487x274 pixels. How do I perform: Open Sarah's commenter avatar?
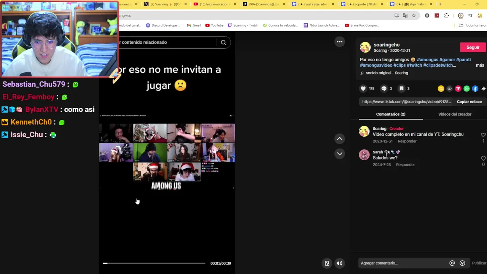click(x=364, y=155)
